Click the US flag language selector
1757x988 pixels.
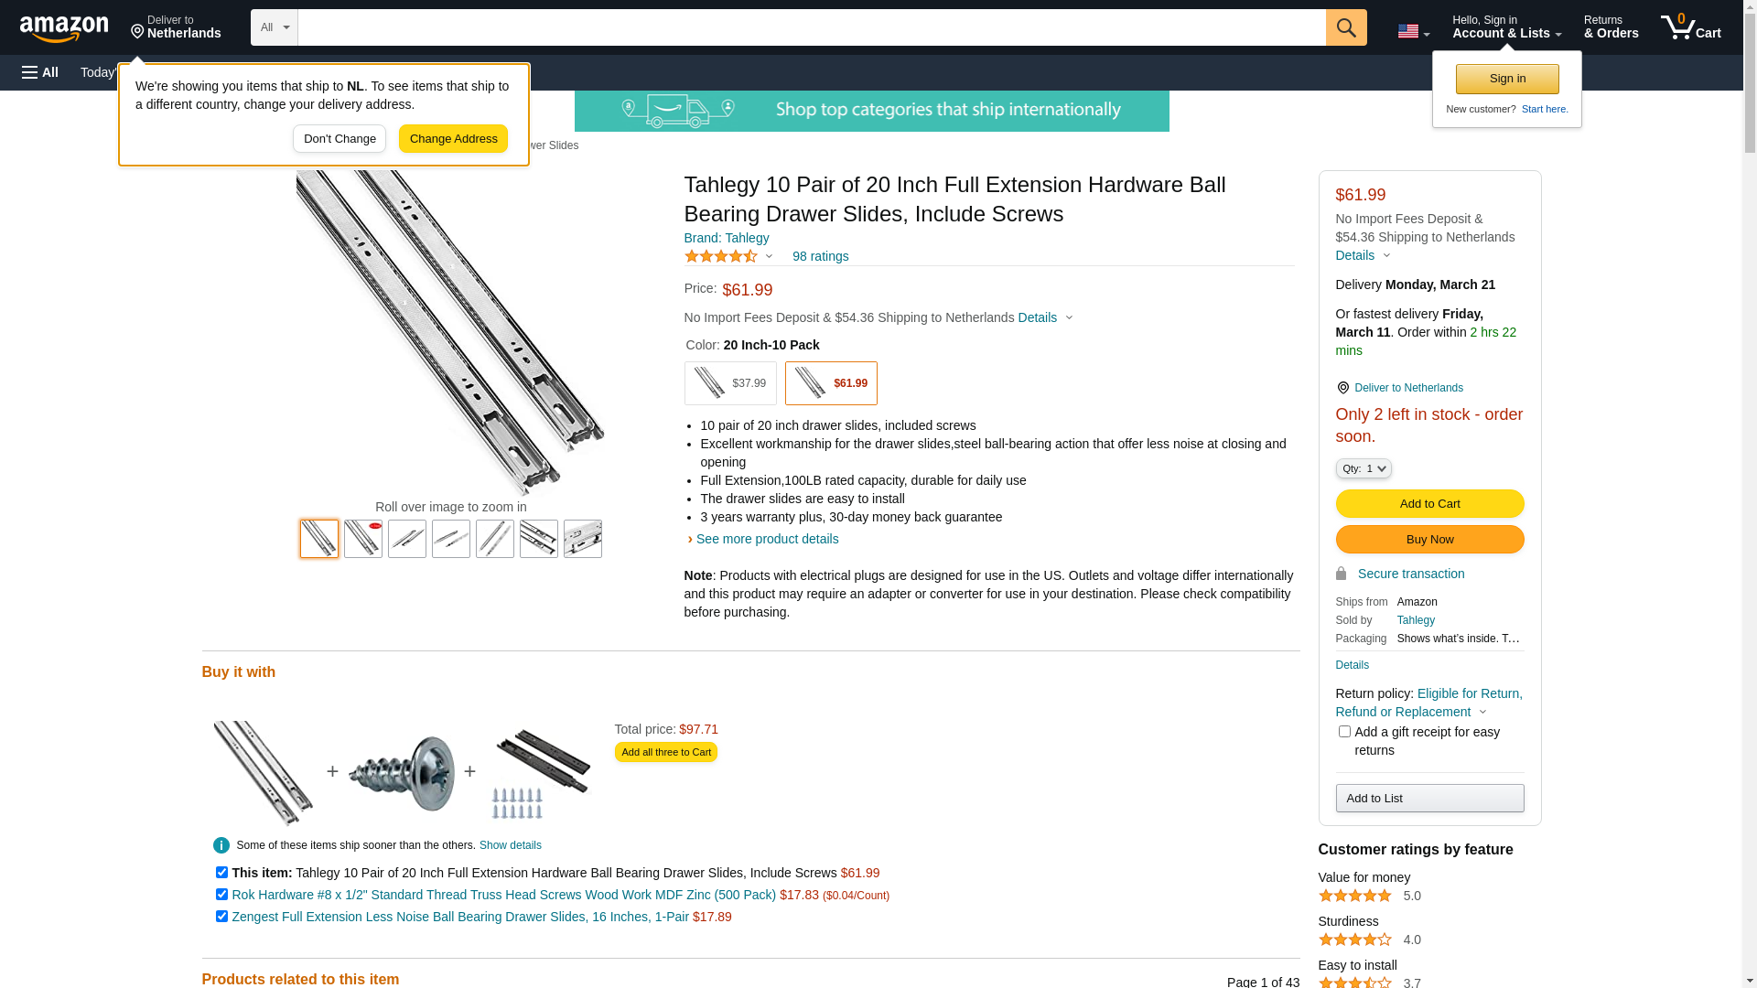(x=1413, y=31)
